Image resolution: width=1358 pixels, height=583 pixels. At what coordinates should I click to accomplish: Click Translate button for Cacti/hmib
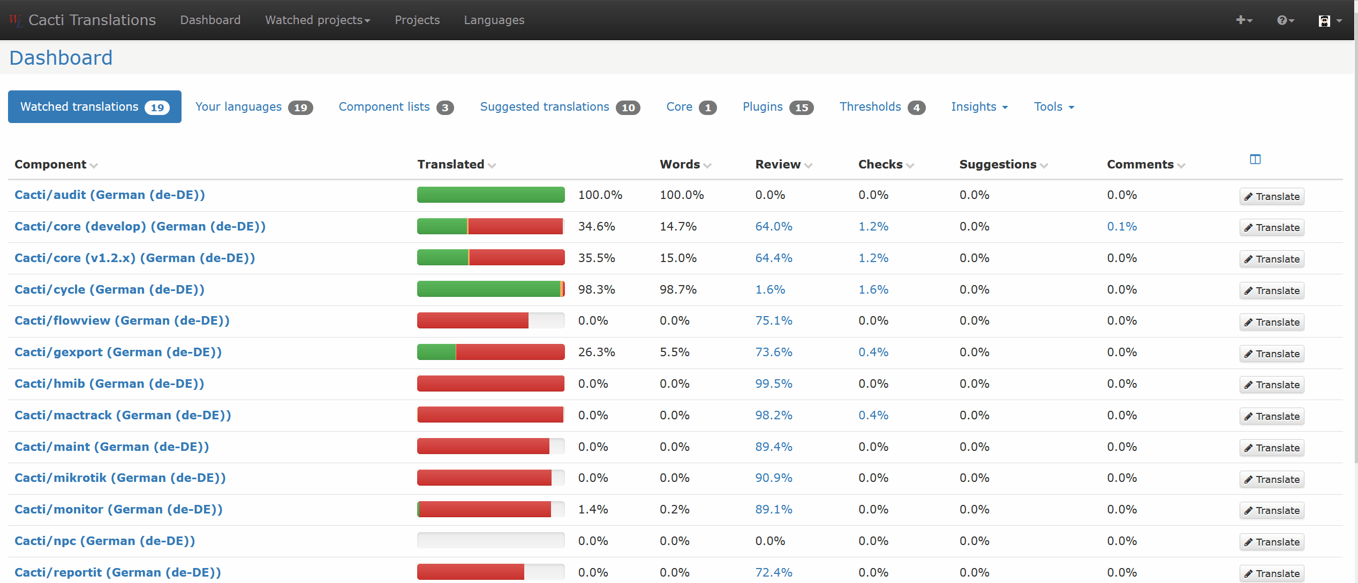(1272, 385)
